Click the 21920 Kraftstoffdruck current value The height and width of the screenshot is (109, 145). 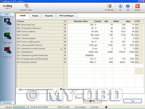[91, 52]
